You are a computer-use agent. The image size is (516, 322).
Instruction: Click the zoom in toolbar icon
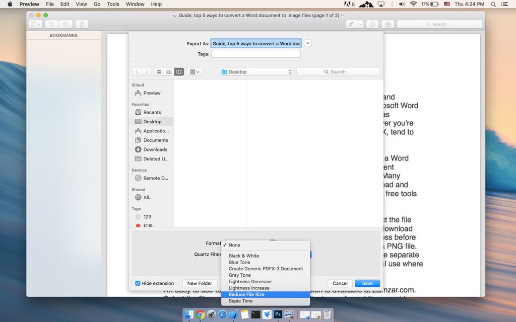pyautogui.click(x=66, y=24)
